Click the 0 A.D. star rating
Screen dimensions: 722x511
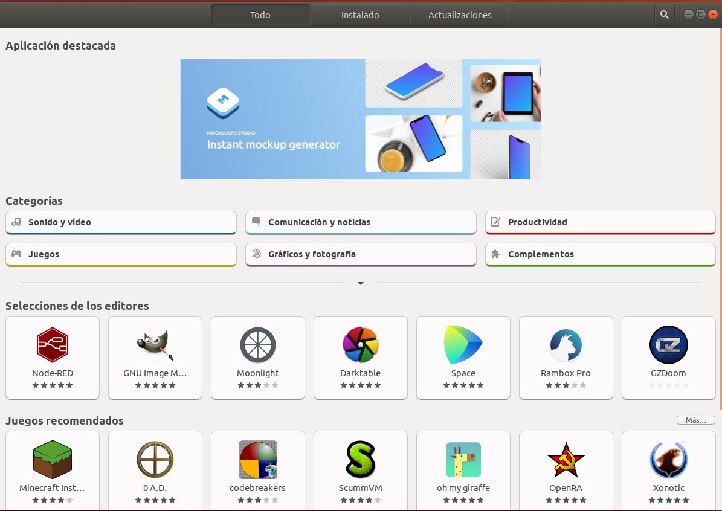[x=155, y=500]
